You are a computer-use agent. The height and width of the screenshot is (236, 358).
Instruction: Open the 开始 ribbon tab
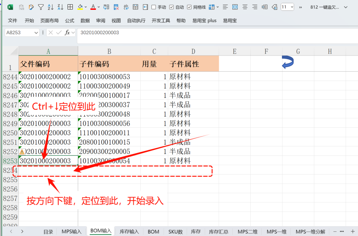29,21
